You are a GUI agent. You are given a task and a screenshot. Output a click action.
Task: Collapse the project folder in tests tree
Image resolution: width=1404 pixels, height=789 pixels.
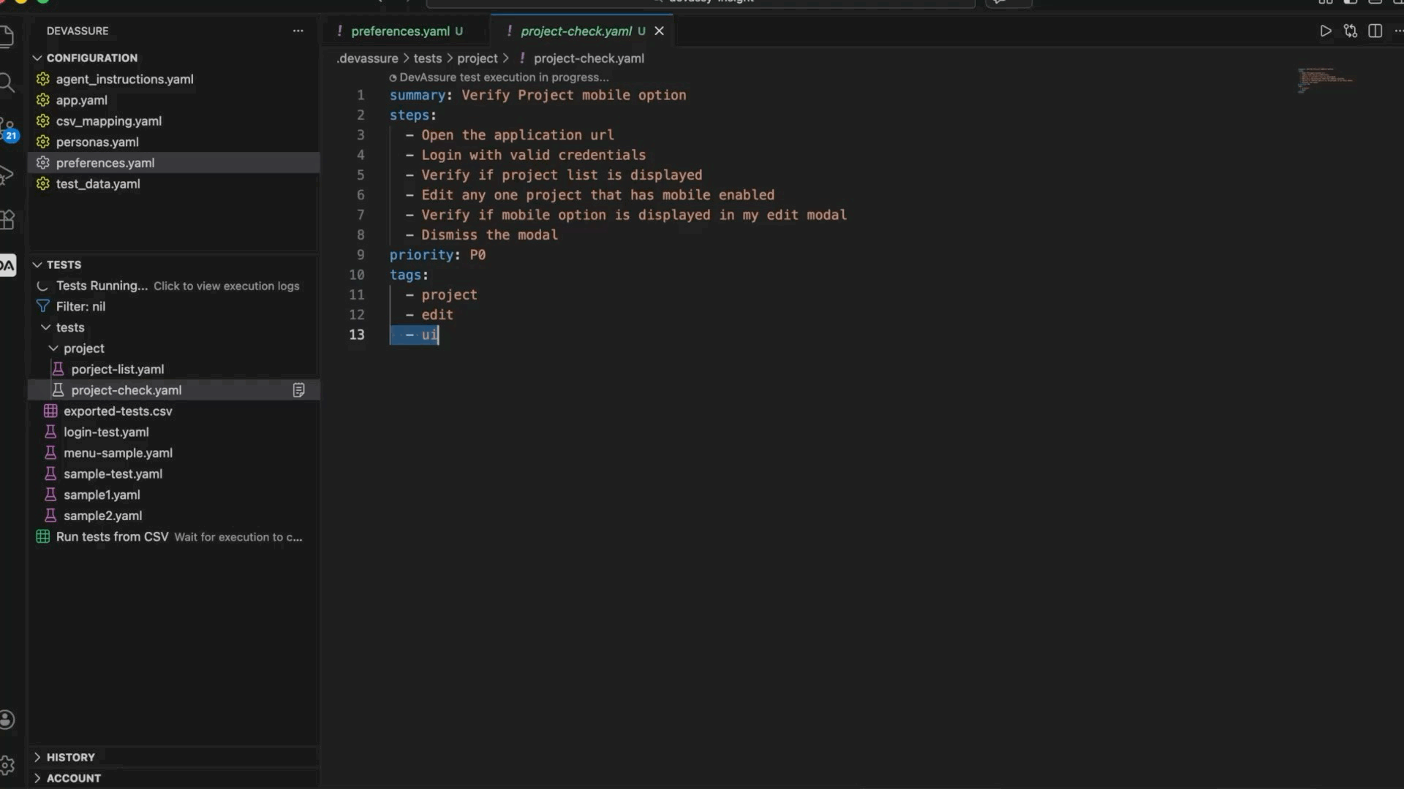53,348
